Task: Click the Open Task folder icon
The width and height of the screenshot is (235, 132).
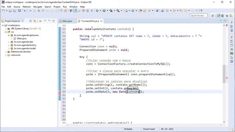Action: (x=145, y=11)
